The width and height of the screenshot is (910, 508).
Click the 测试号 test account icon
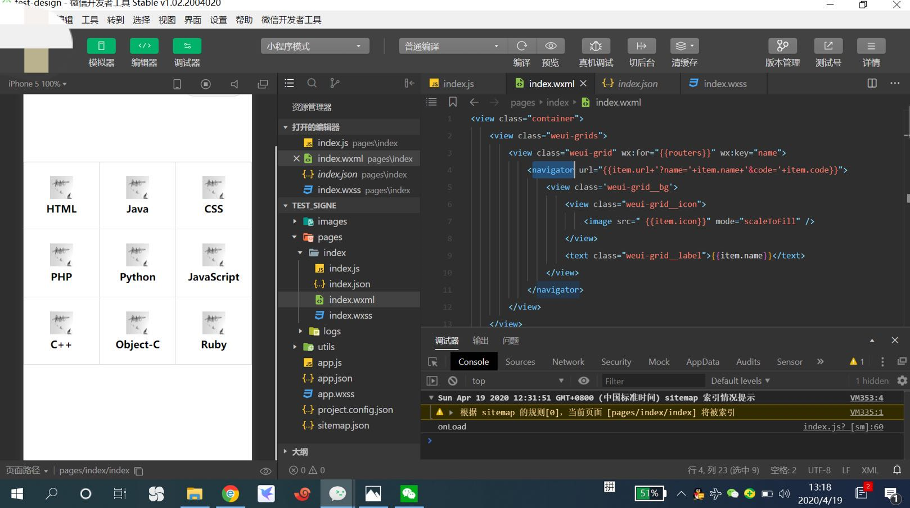click(x=828, y=46)
